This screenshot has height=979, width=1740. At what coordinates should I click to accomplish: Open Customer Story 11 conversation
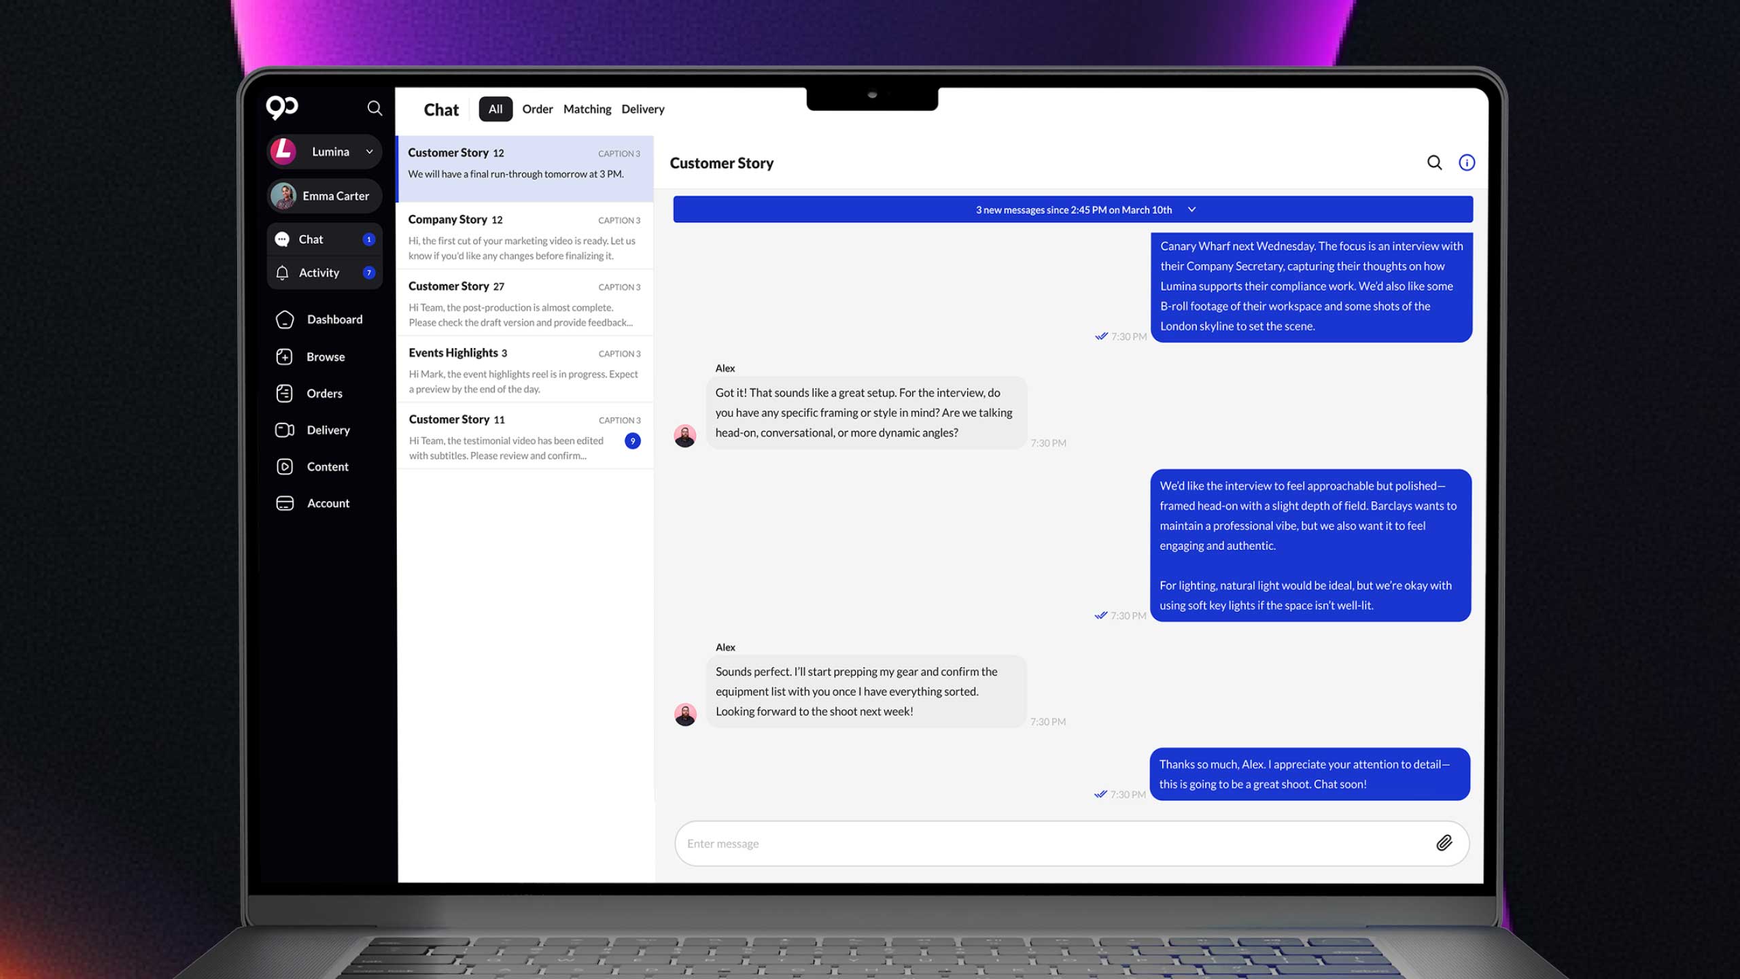pyautogui.click(x=525, y=436)
